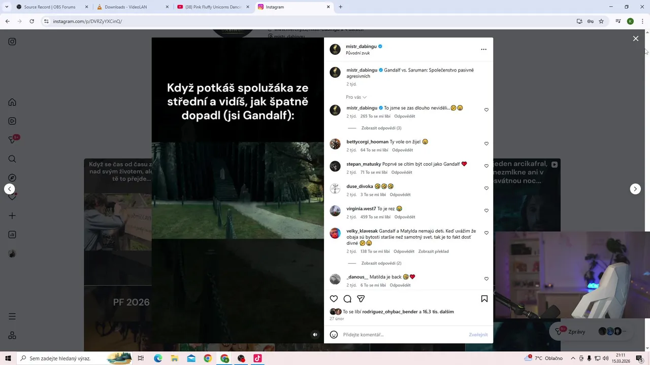Expand 'Zobrazit odpovědi (2)' replies
The width and height of the screenshot is (650, 365).
[x=381, y=264]
